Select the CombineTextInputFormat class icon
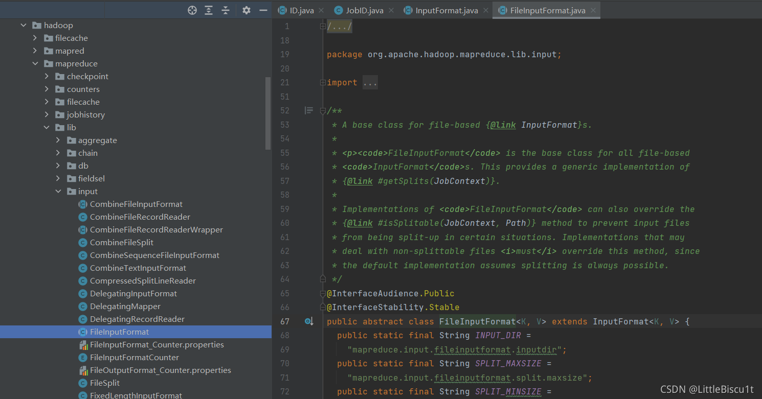 pos(82,268)
